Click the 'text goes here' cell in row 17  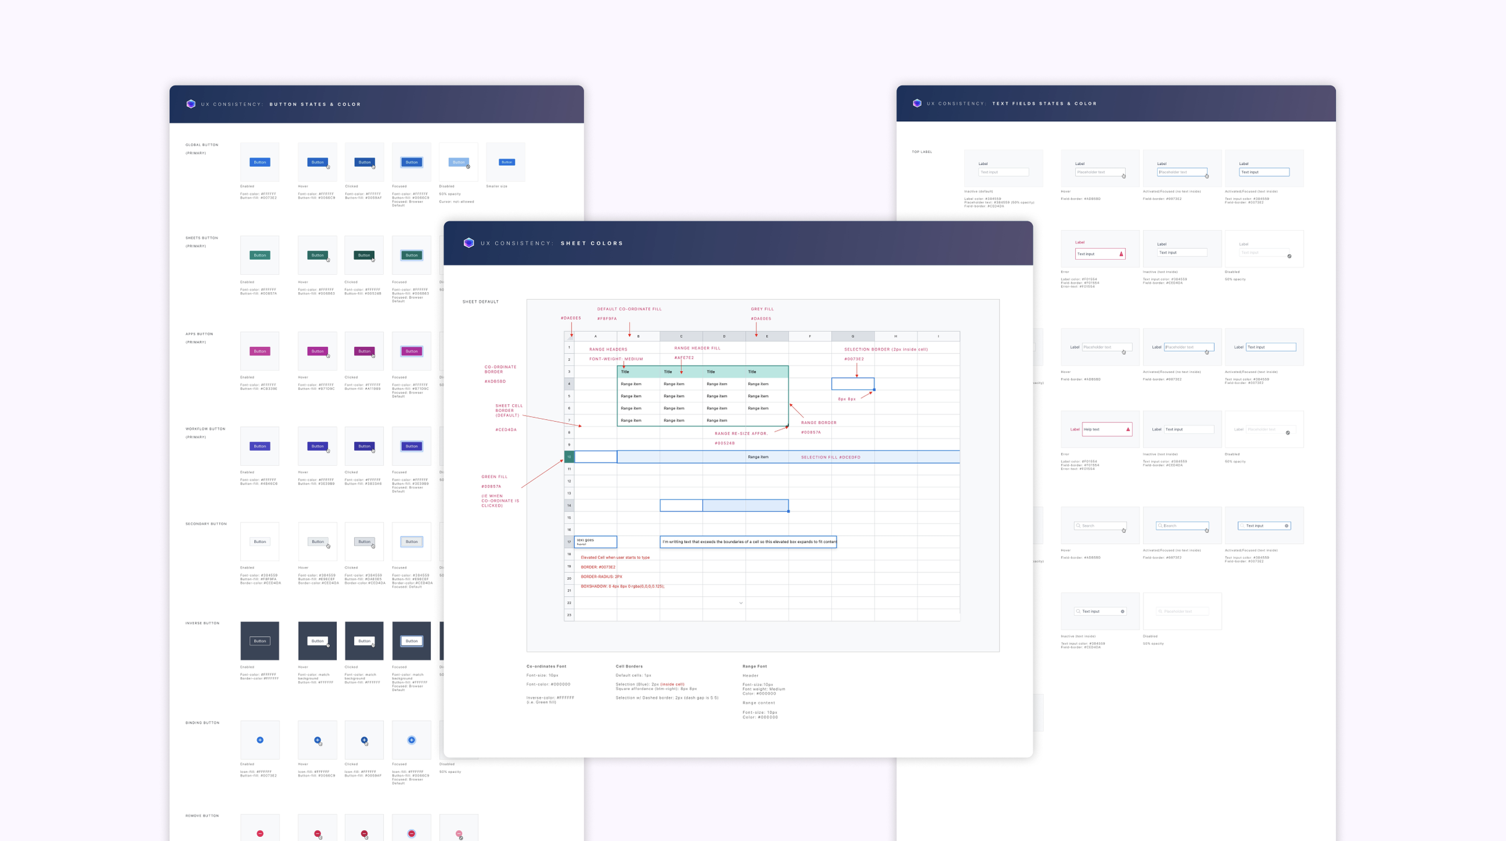pos(595,542)
